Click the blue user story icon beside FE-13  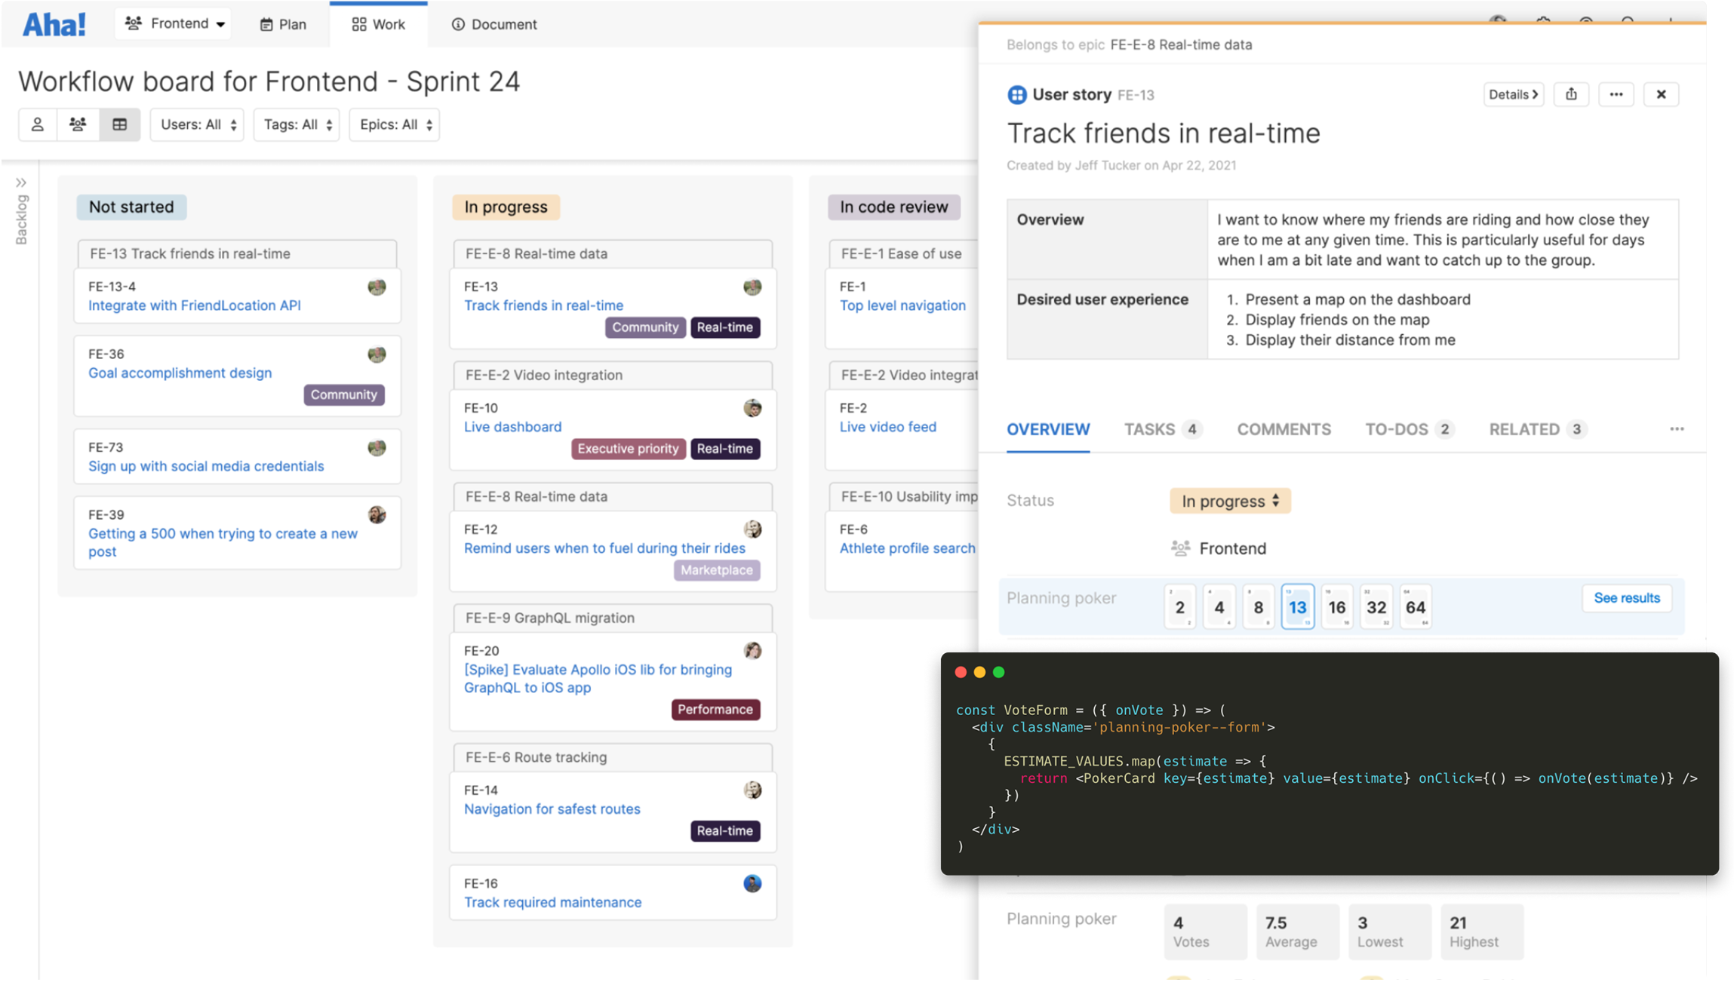1016,94
